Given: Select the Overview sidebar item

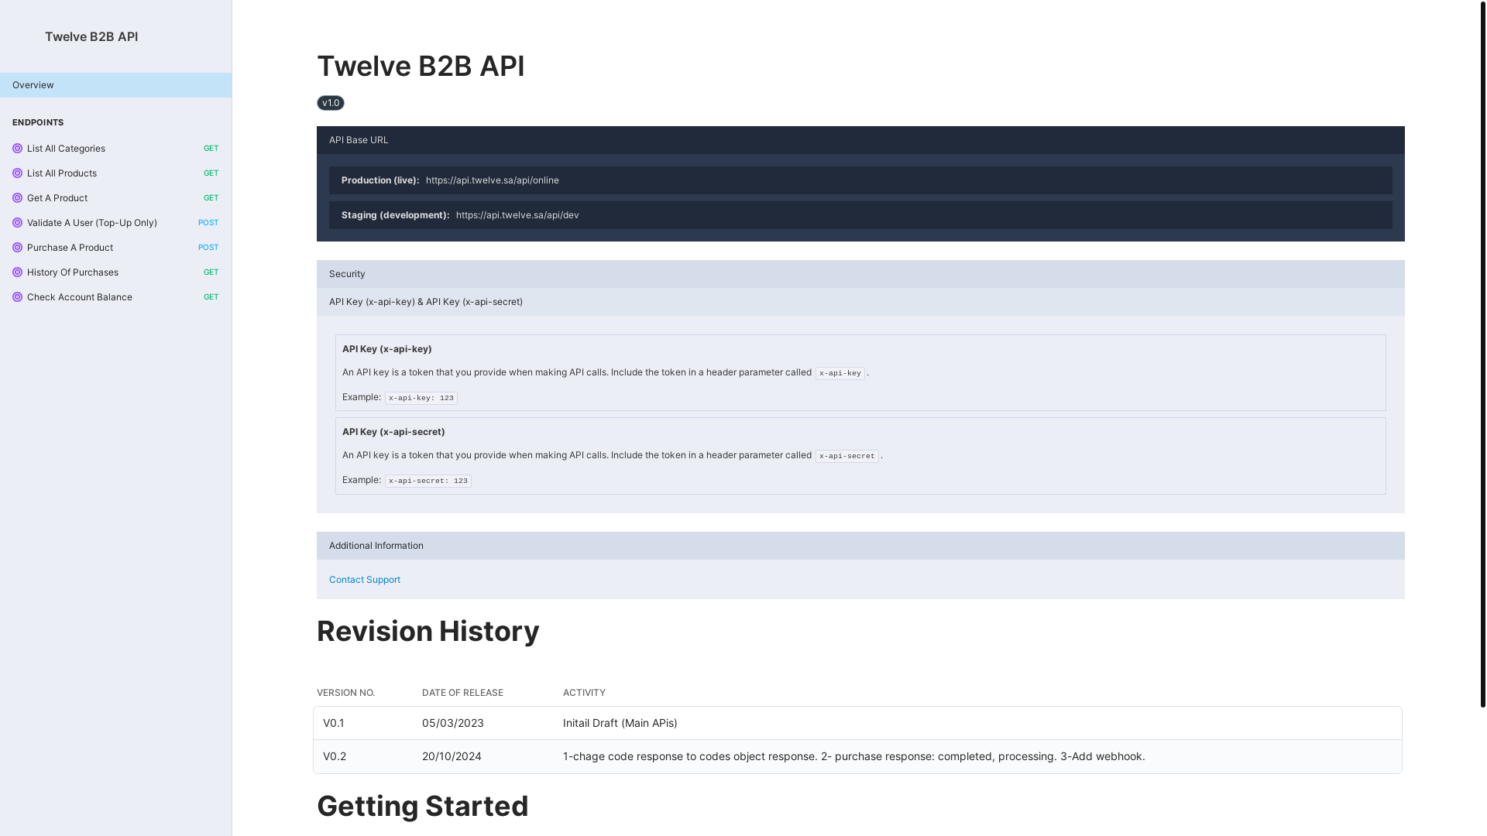Looking at the screenshot, I should [115, 85].
